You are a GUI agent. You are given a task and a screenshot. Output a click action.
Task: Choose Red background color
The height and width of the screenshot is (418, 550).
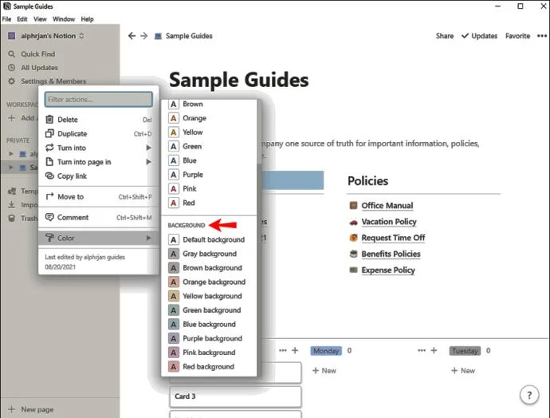click(209, 367)
